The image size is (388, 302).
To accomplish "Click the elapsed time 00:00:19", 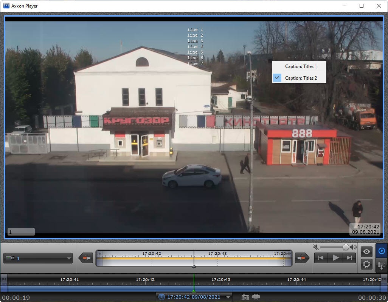I will (x=16, y=298).
